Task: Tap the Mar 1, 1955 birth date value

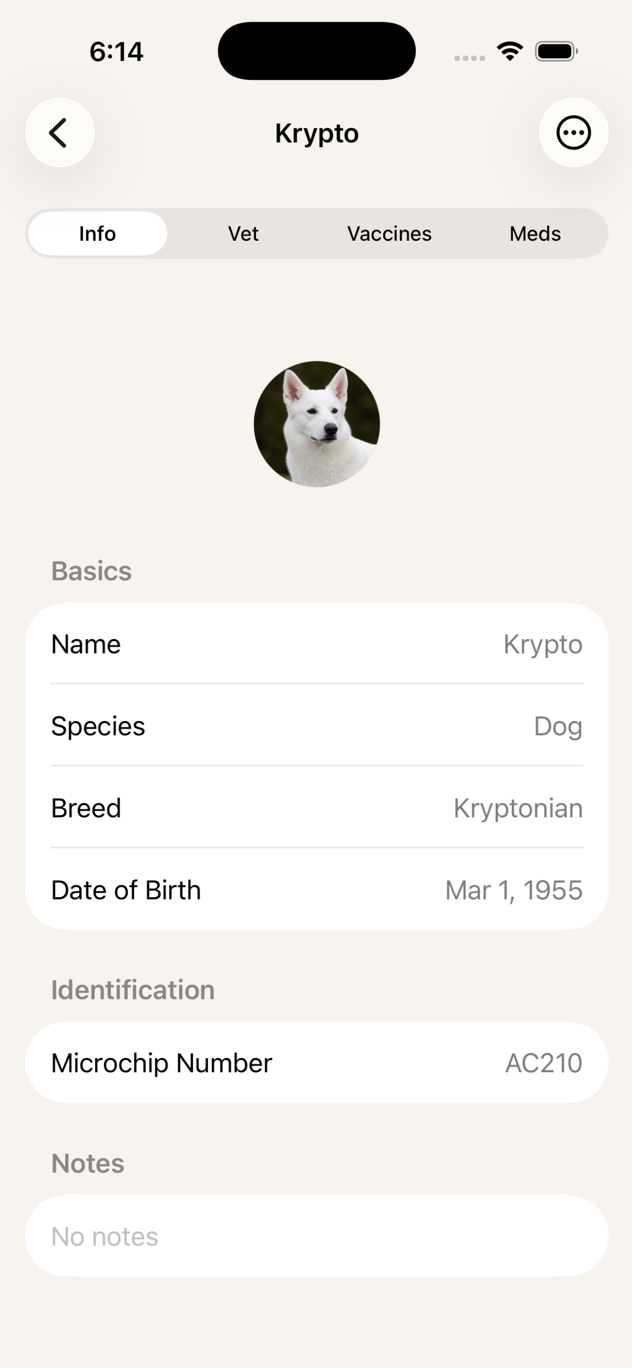Action: 513,890
